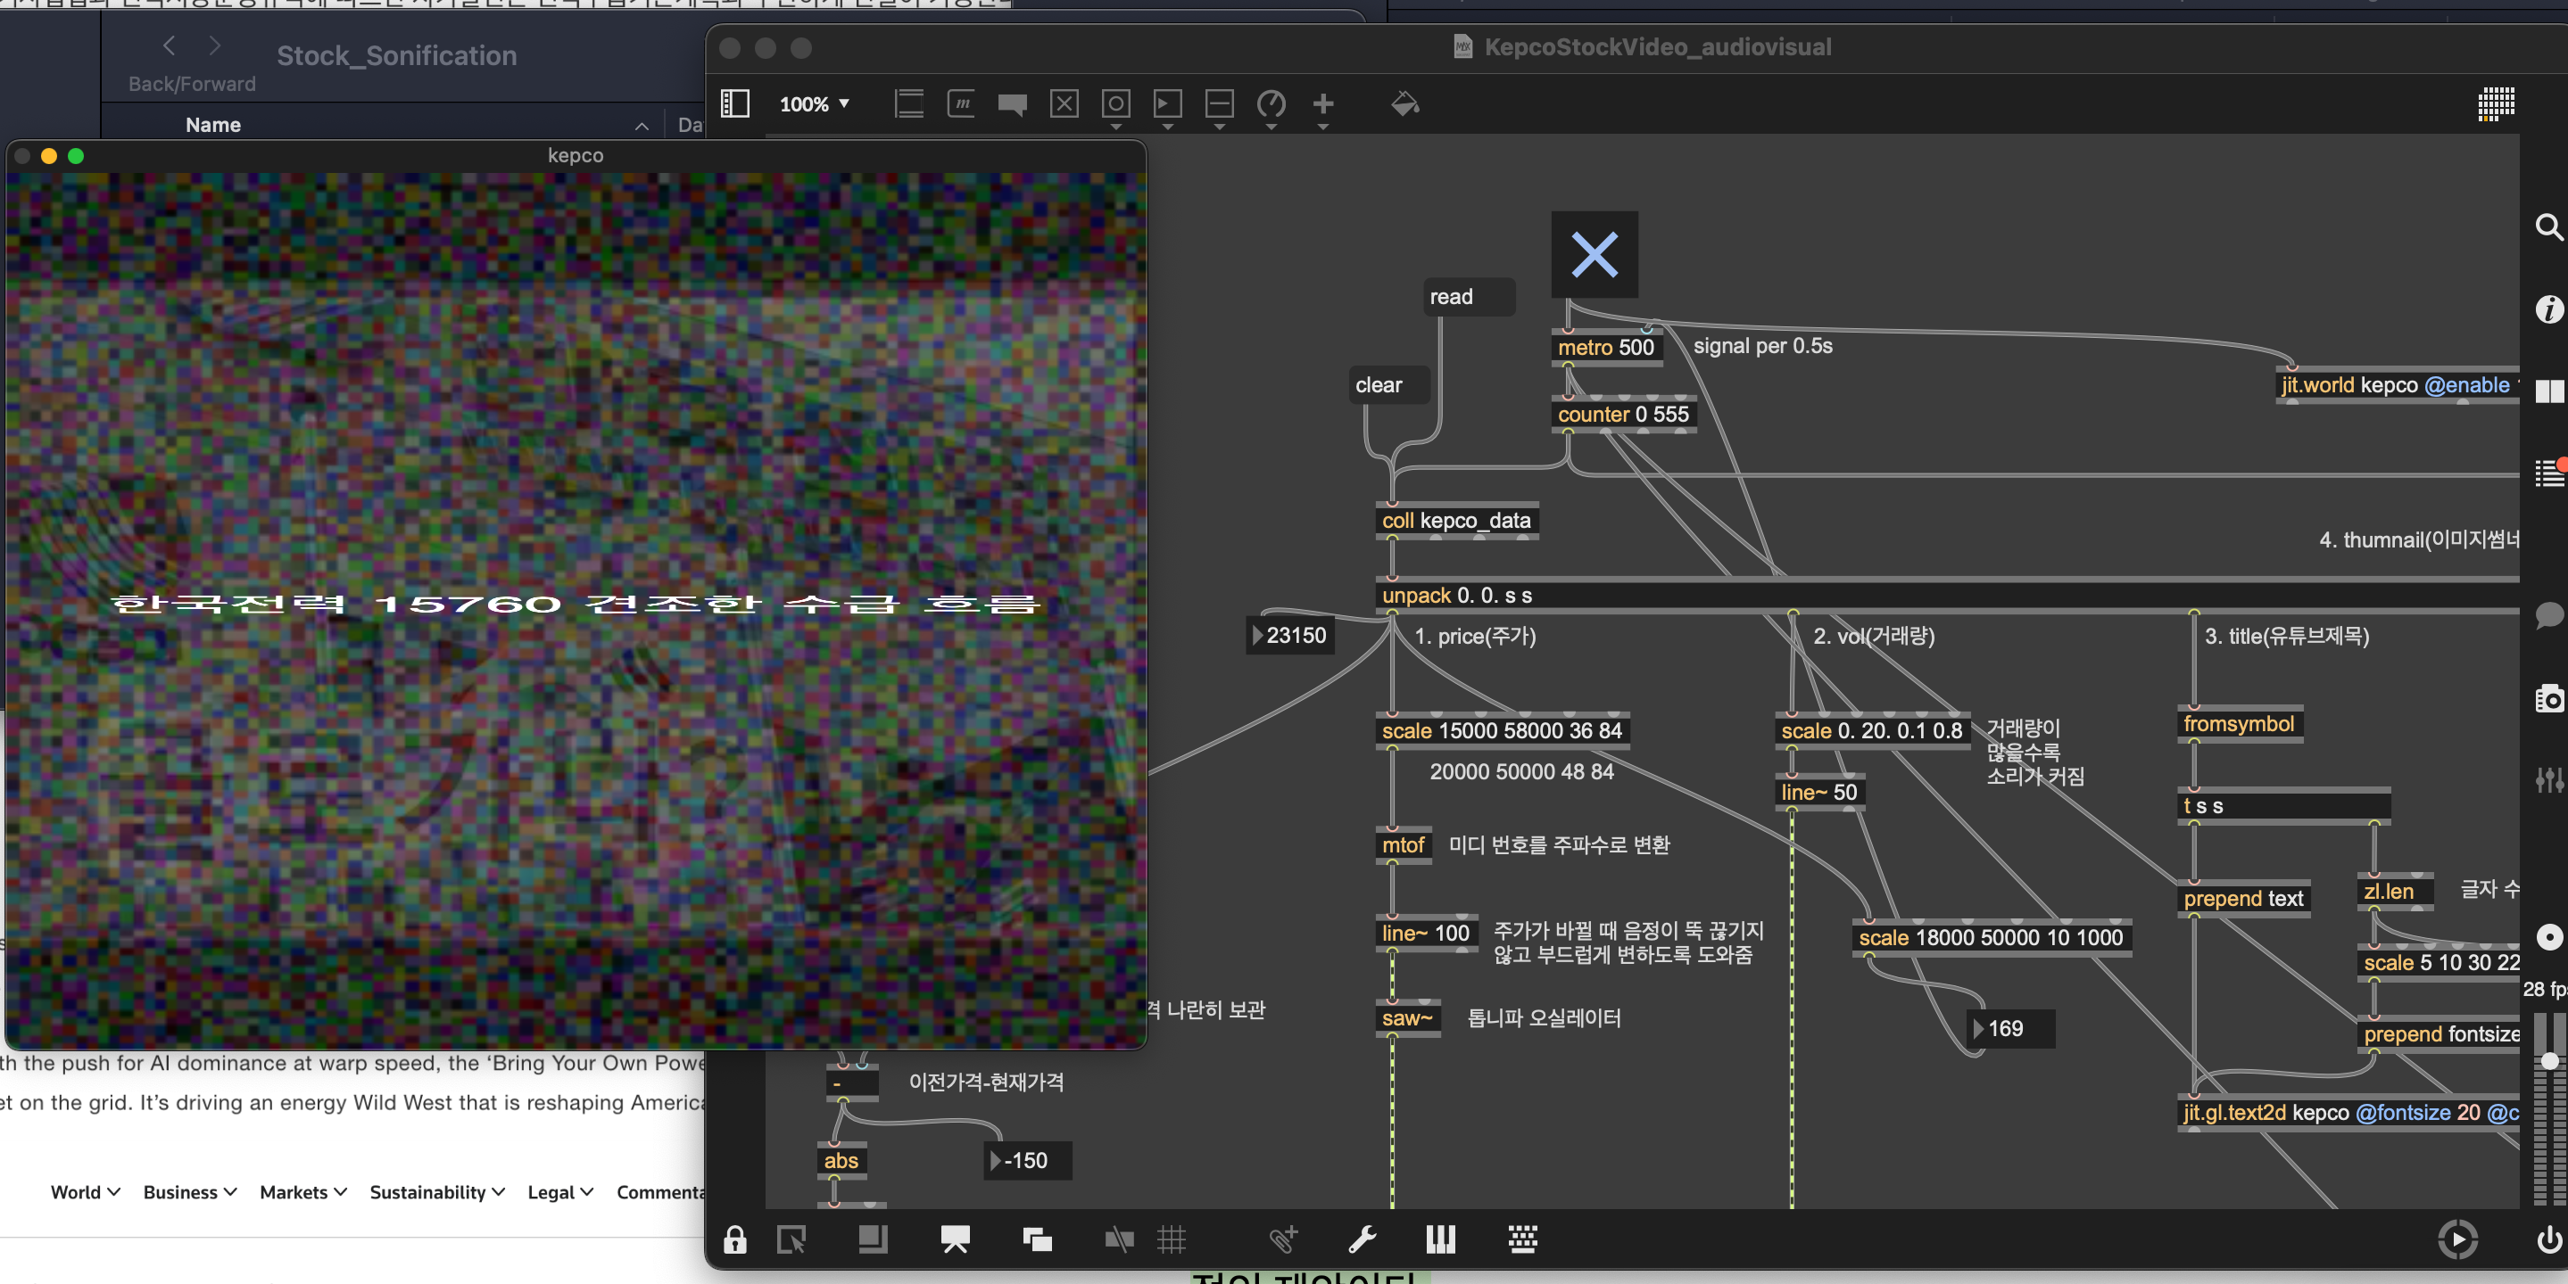The image size is (2568, 1284).
Task: Lock the patcher with the padlock icon
Action: point(734,1240)
